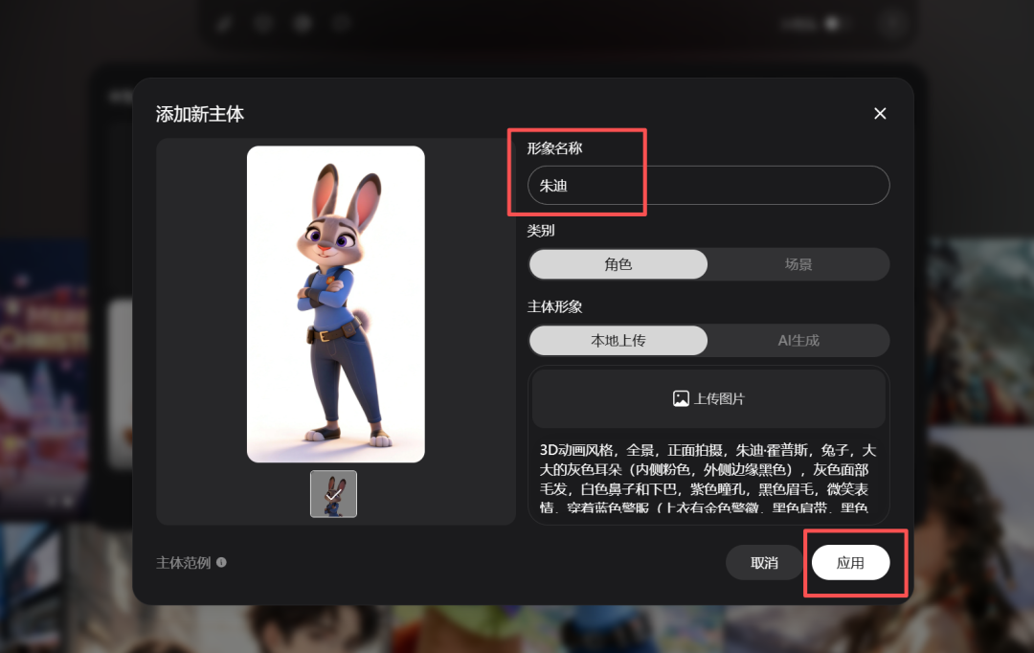Select 本地上传 for the subject image
The width and height of the screenshot is (1034, 653).
[x=618, y=340]
